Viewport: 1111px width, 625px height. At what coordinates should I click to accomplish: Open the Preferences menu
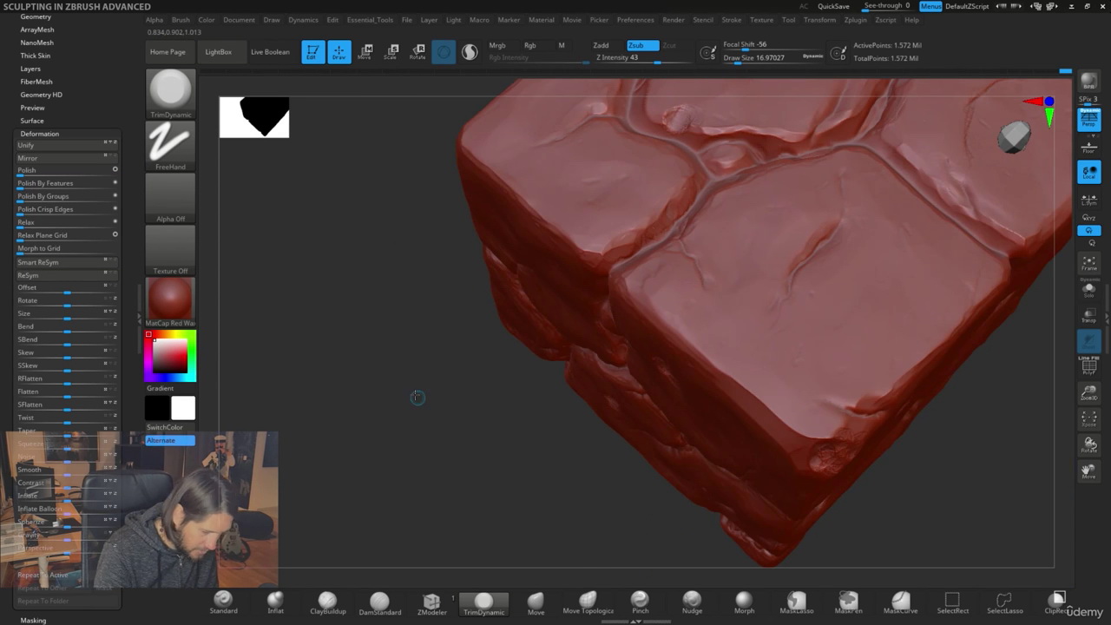pyautogui.click(x=635, y=19)
